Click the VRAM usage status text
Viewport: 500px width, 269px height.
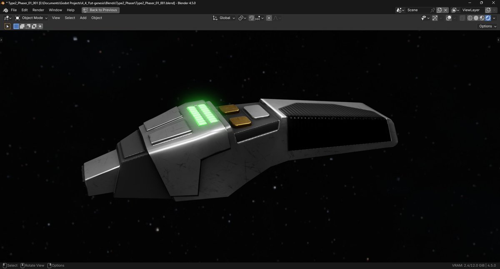click(x=469, y=266)
